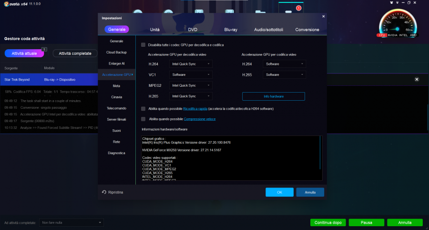Open the skin (t-shirt) icon in title bar
The image size is (429, 230).
391,2
